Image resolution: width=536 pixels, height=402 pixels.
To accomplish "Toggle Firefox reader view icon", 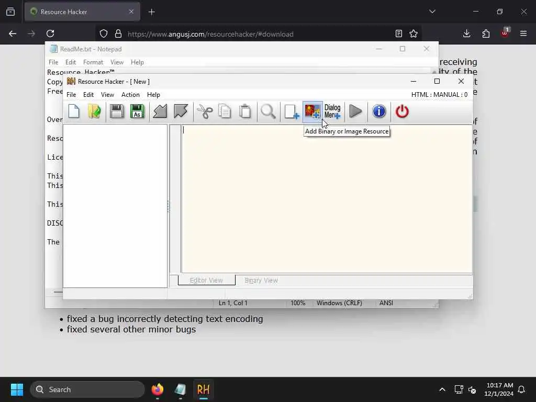I will pyautogui.click(x=398, y=33).
